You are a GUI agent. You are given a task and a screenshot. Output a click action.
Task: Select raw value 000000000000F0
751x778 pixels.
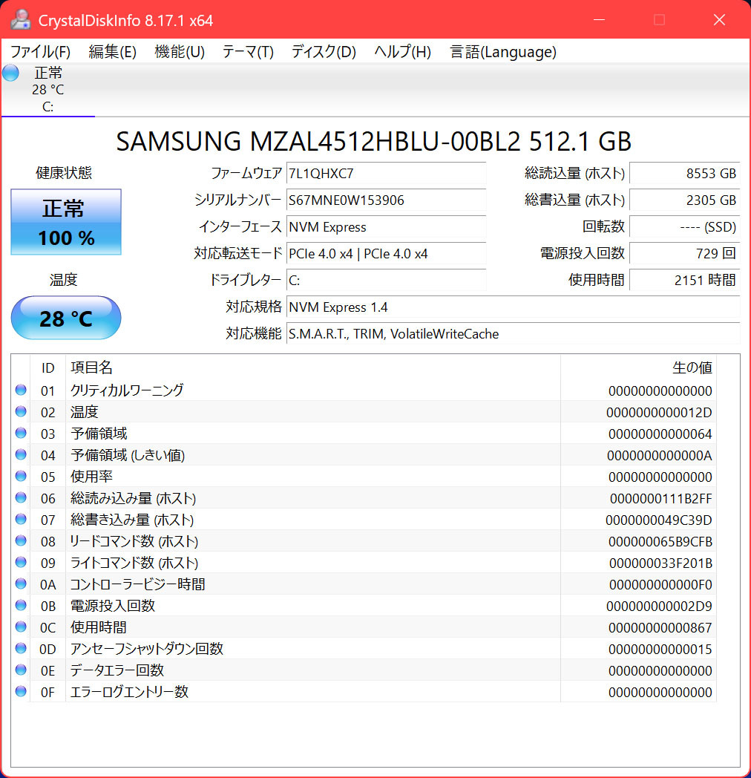pyautogui.click(x=660, y=584)
